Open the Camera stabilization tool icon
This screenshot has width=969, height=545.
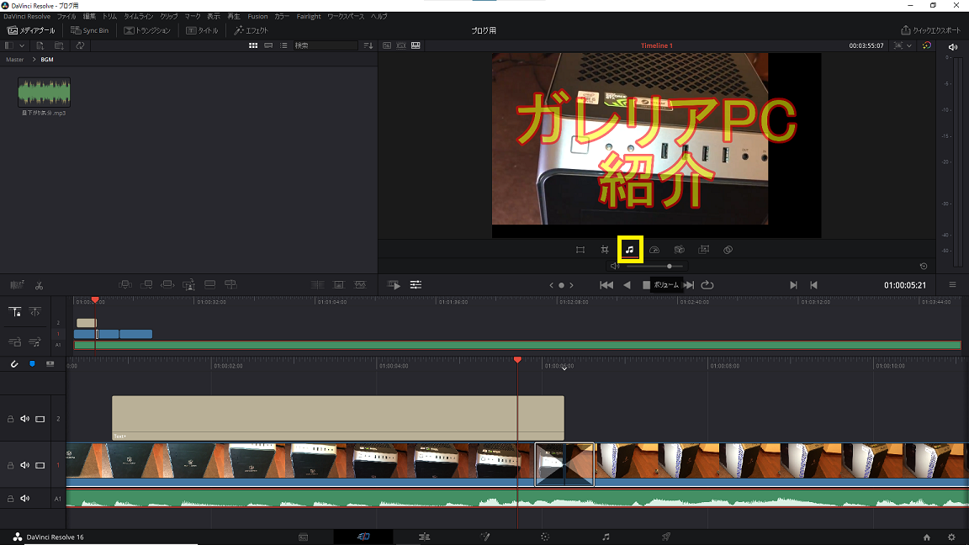pyautogui.click(x=679, y=250)
